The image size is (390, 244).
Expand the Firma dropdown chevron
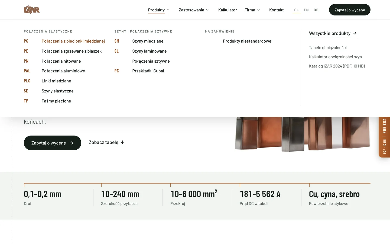(x=258, y=10)
